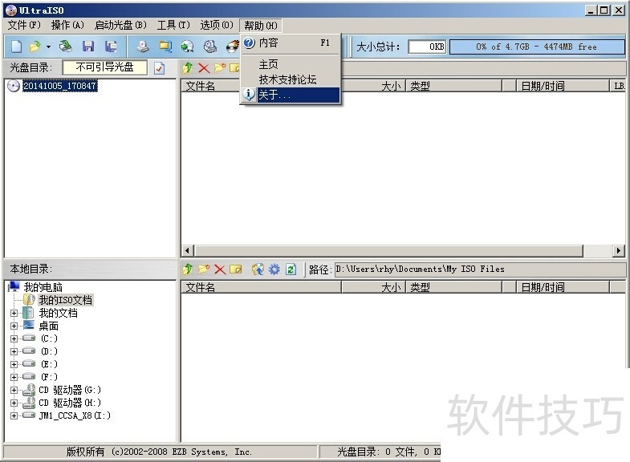
Task: Open an image file via the folder icon
Action: 35,47
